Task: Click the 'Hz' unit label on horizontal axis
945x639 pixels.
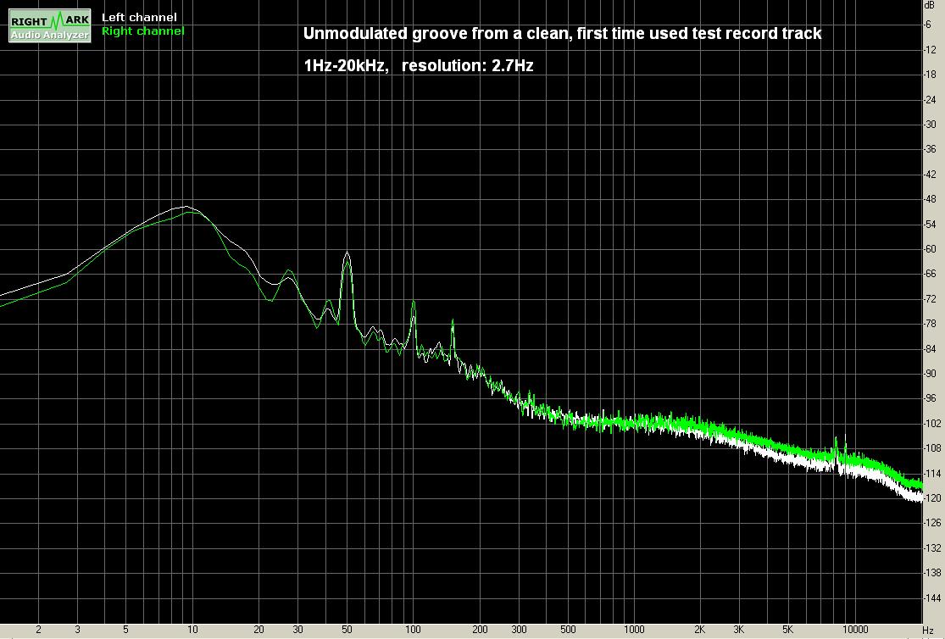Action: [928, 631]
